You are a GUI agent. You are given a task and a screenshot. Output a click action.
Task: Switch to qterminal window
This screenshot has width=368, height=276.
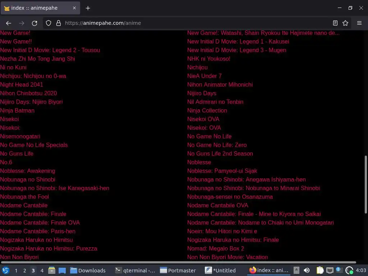point(135,270)
